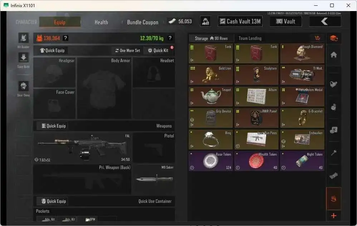Screen dimensions: 357x226
Task: Open the Gear Skins icon
Action: point(24,86)
